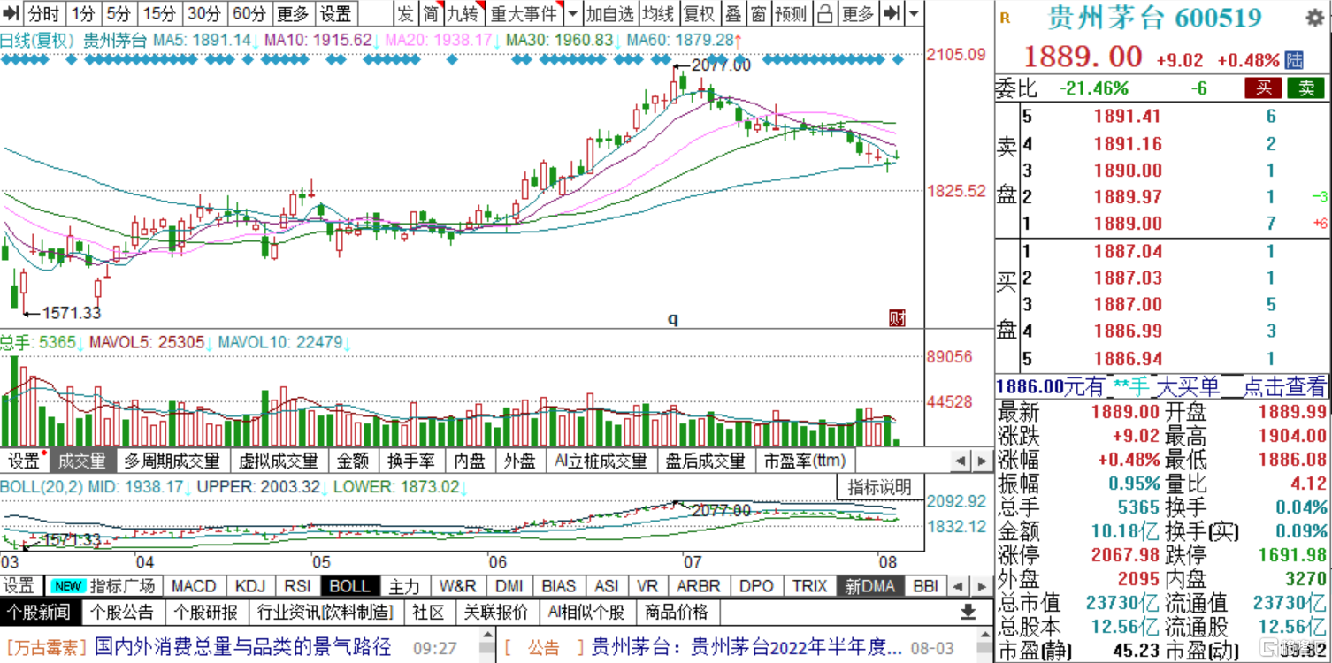1332x663 pixels.
Task: Expand 更多 time period options after 60分
Action: [x=293, y=13]
